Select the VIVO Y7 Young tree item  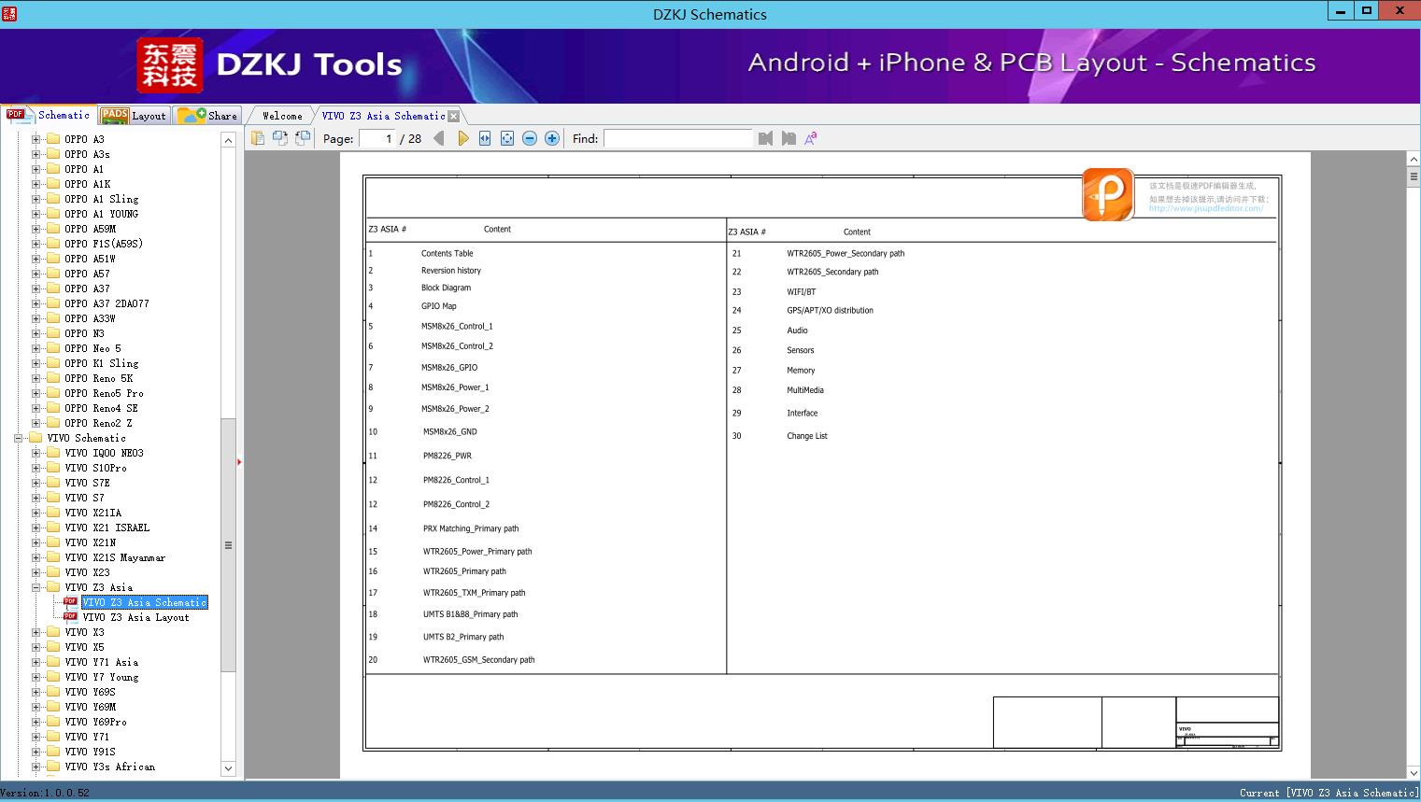101,677
